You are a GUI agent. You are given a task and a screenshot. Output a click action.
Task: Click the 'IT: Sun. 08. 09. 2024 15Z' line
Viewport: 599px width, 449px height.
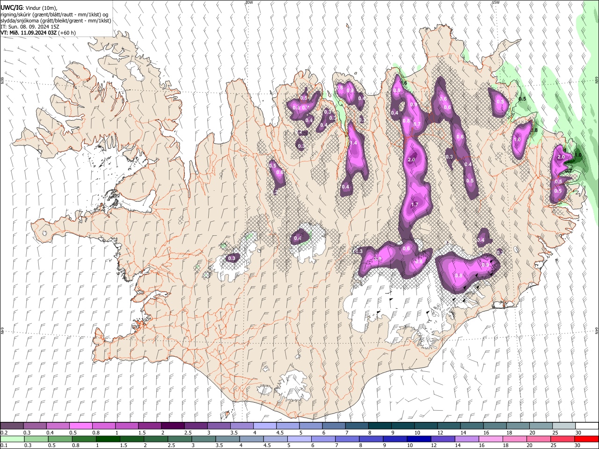[x=30, y=27]
